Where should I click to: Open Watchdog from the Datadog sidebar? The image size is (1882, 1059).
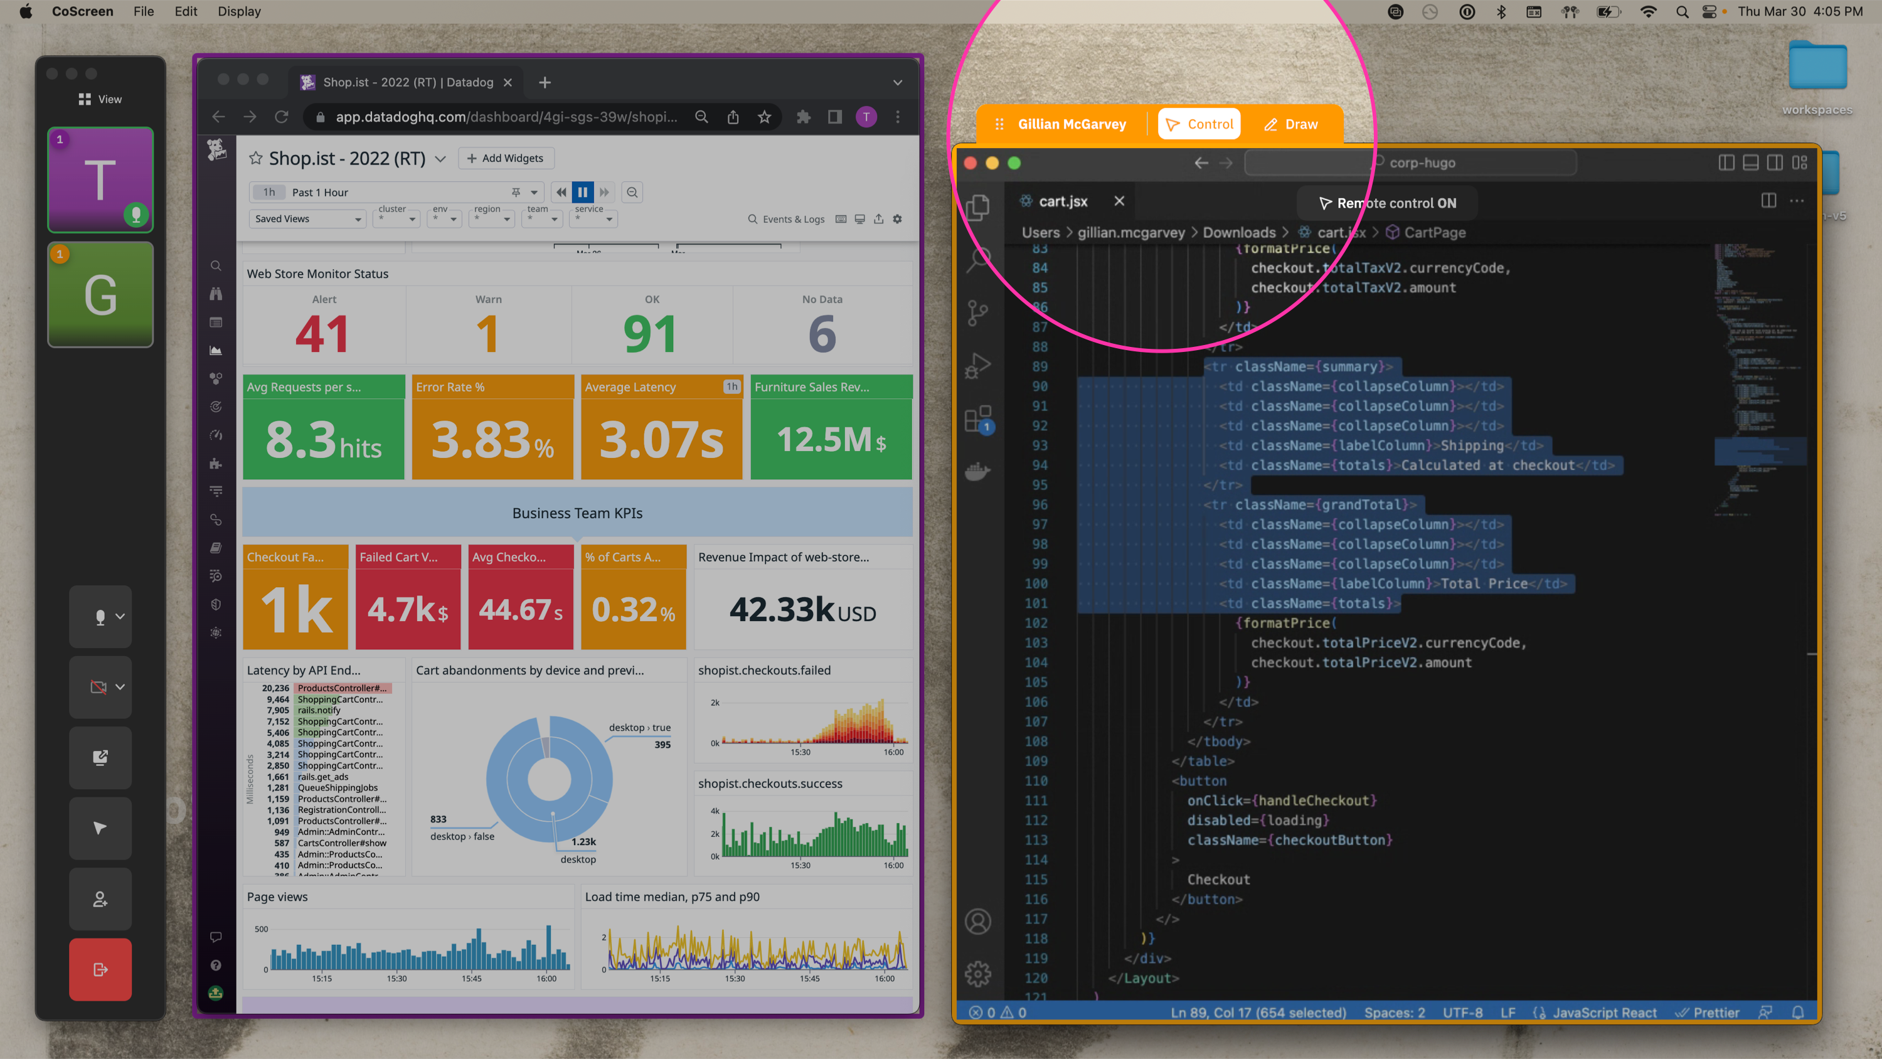[216, 294]
